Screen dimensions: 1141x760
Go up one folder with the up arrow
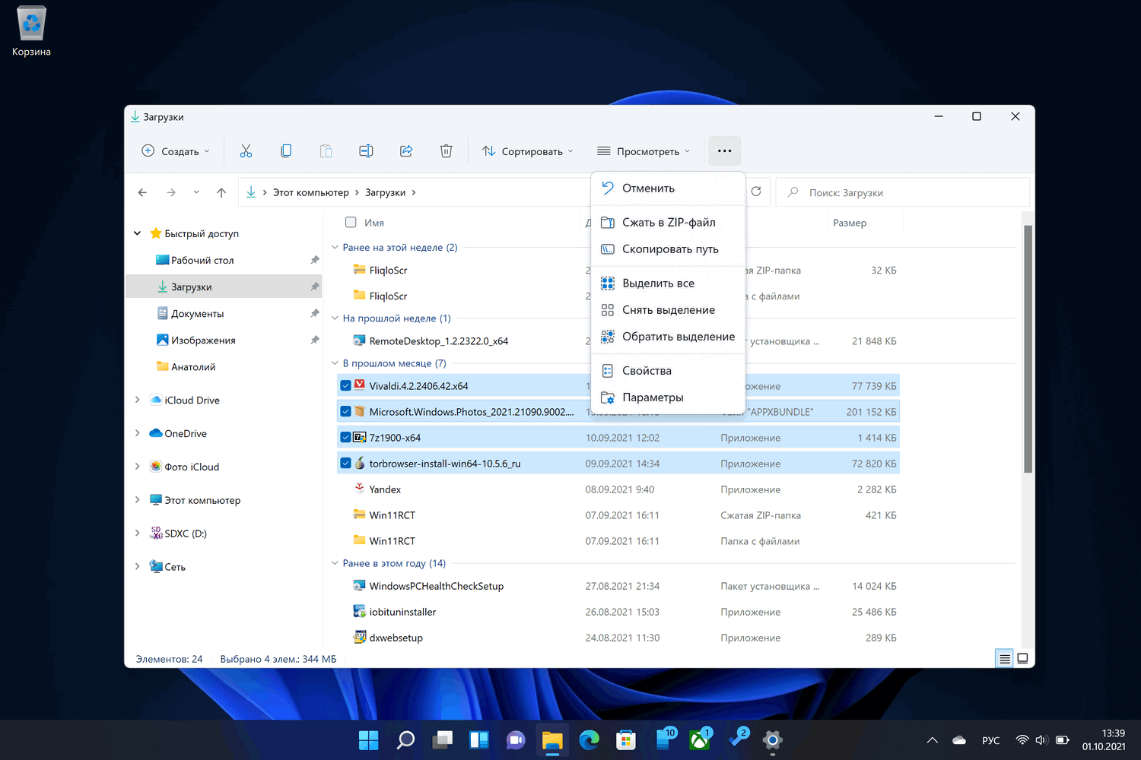[x=221, y=193]
